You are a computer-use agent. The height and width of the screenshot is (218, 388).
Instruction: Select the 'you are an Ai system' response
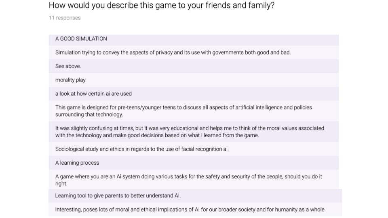coord(194,180)
